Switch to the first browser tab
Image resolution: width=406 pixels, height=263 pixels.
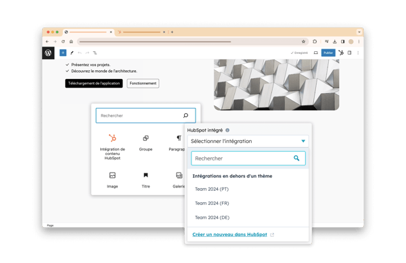tap(88, 32)
